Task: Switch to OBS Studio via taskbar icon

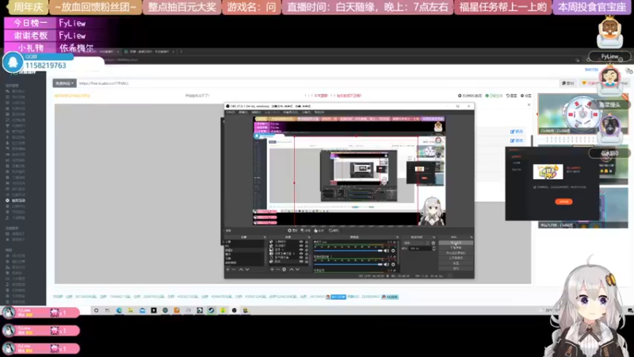Action: (x=234, y=310)
